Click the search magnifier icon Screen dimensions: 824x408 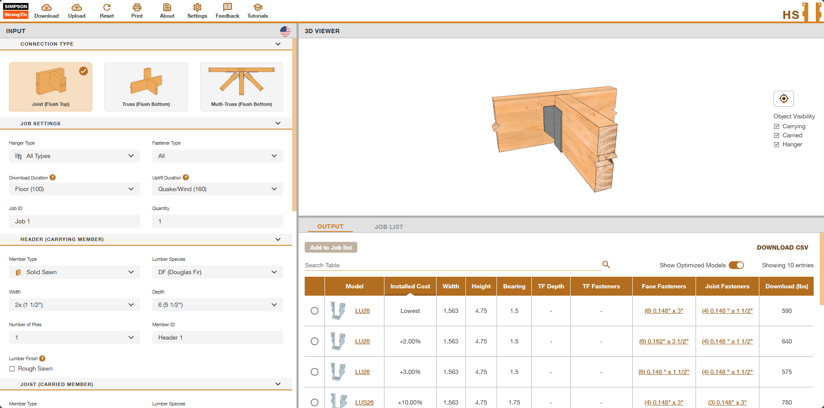tap(606, 265)
